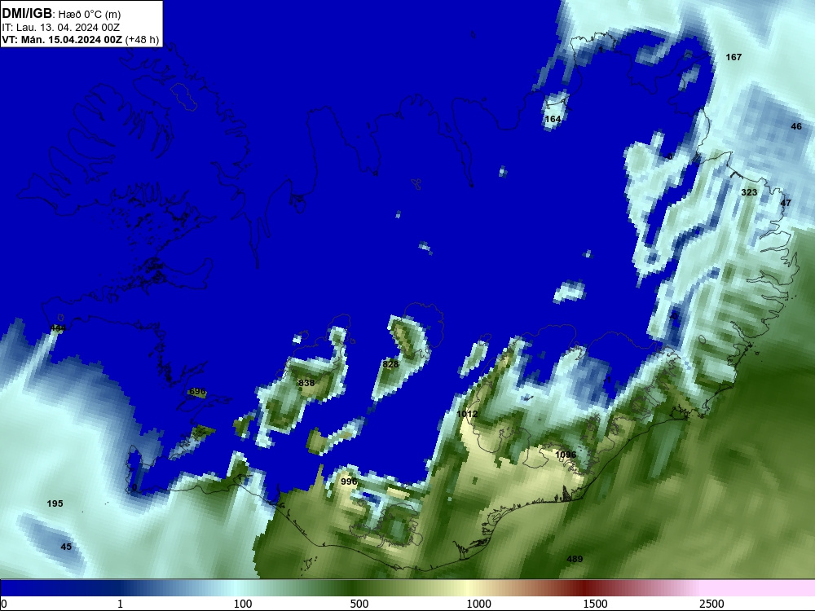Click the map value 164

coord(553,119)
